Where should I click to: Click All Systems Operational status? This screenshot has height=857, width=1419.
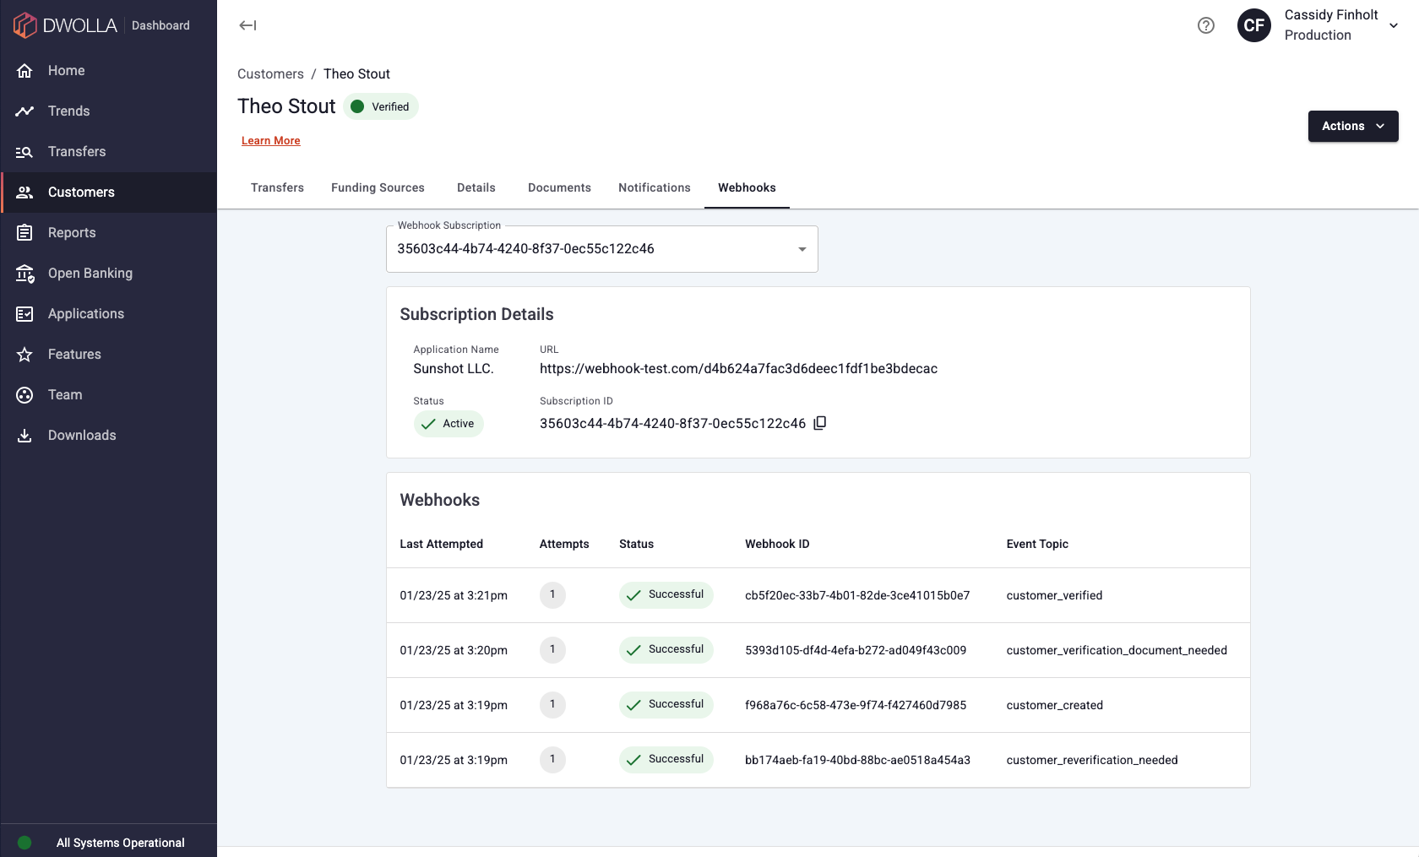coord(120,843)
